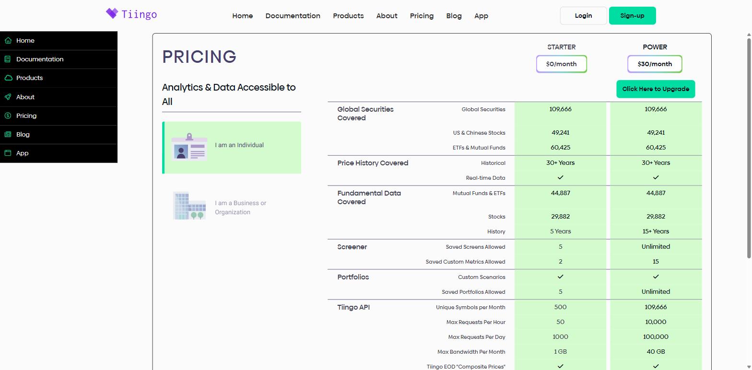Click the Pricing dollar icon in sidebar
Image resolution: width=752 pixels, height=370 pixels.
coord(8,116)
